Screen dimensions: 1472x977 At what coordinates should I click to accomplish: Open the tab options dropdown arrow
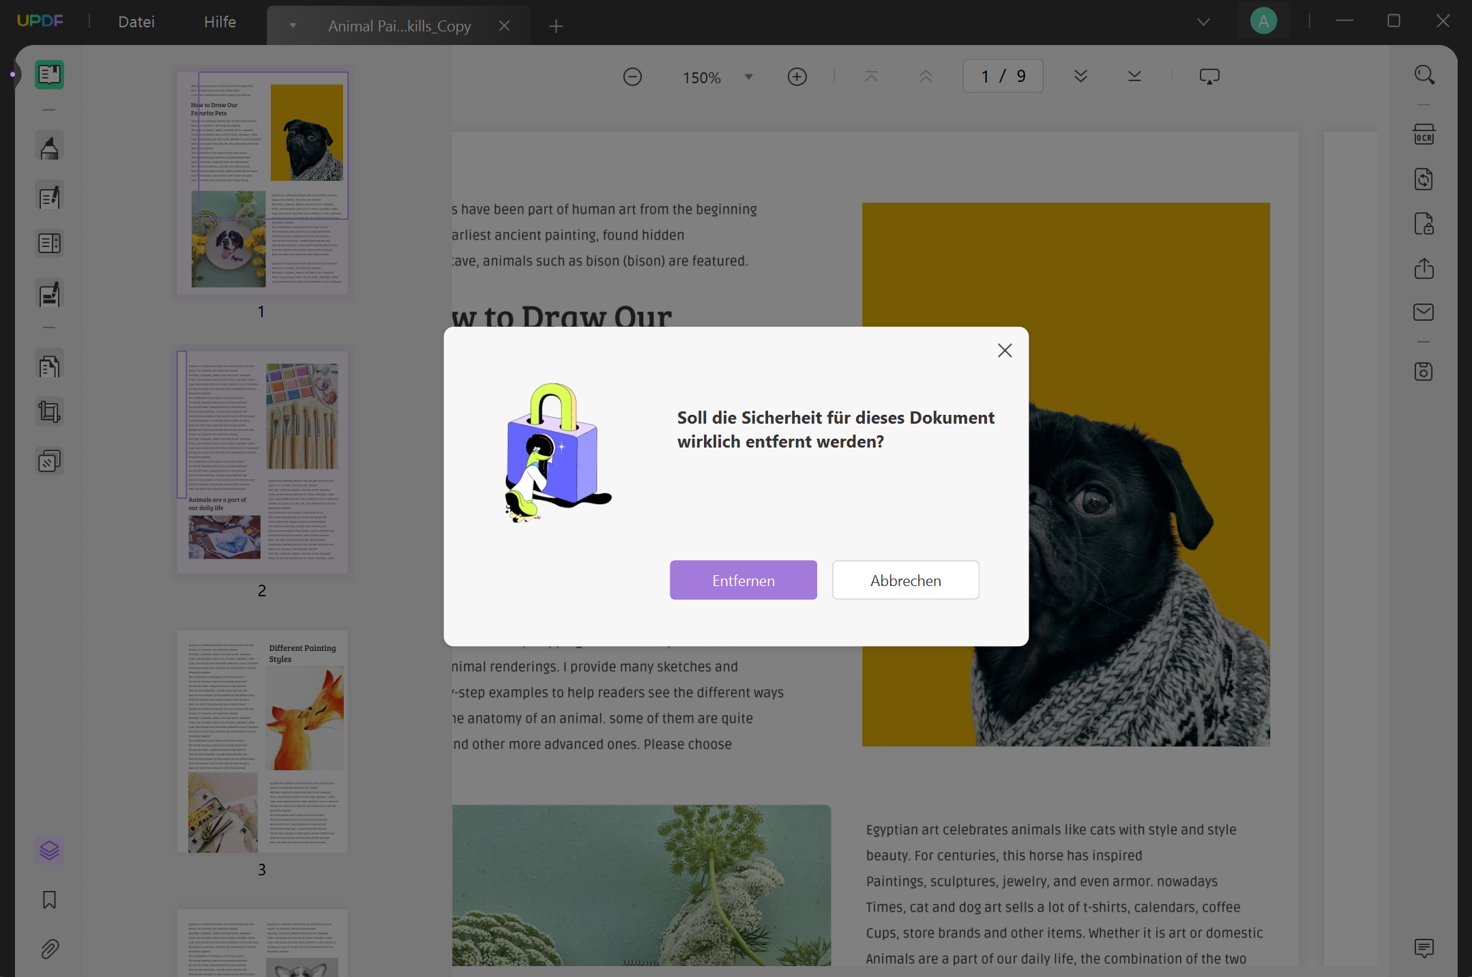[293, 26]
